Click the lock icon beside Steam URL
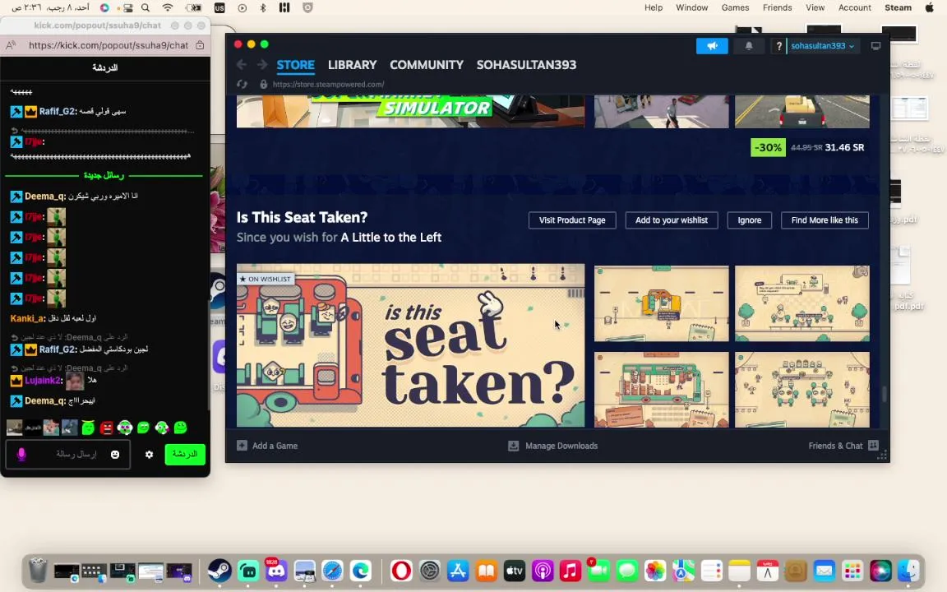Screen dimensions: 947x592 tap(263, 85)
